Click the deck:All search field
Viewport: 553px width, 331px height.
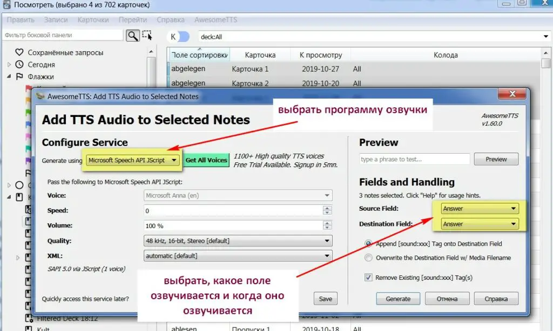click(370, 37)
